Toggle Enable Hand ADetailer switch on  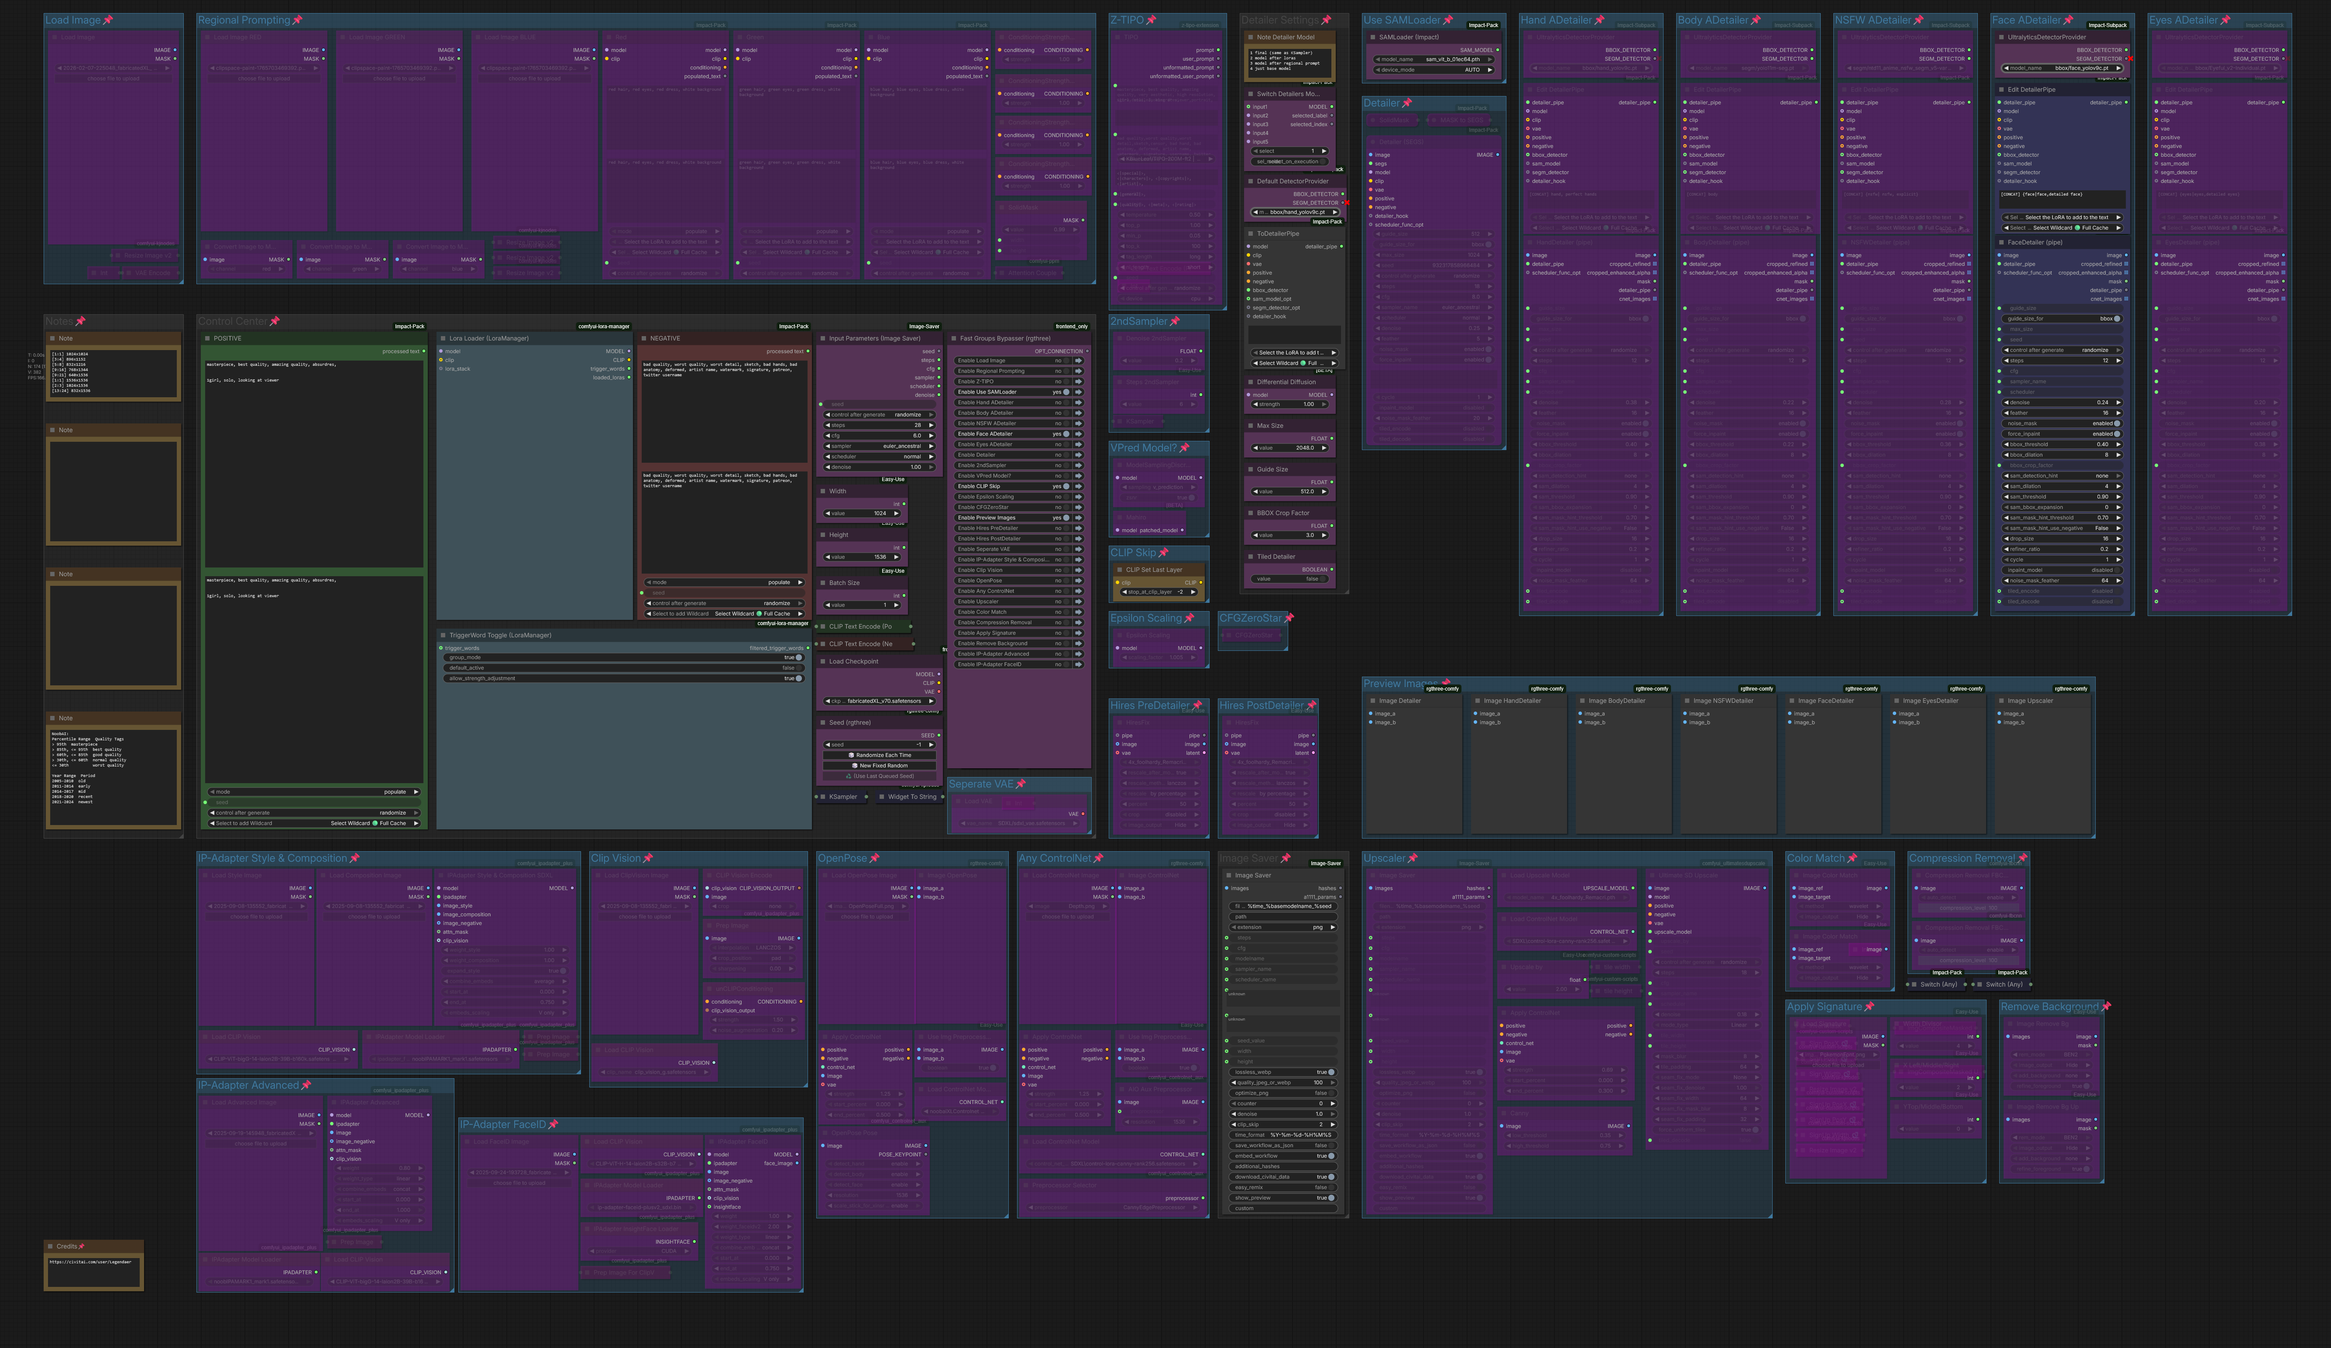point(1066,402)
